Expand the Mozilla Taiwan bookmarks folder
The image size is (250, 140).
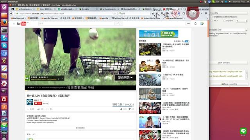[x=50, y=18]
